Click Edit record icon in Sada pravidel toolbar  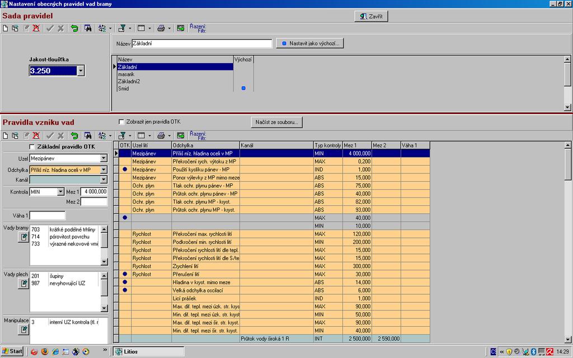click(x=26, y=28)
